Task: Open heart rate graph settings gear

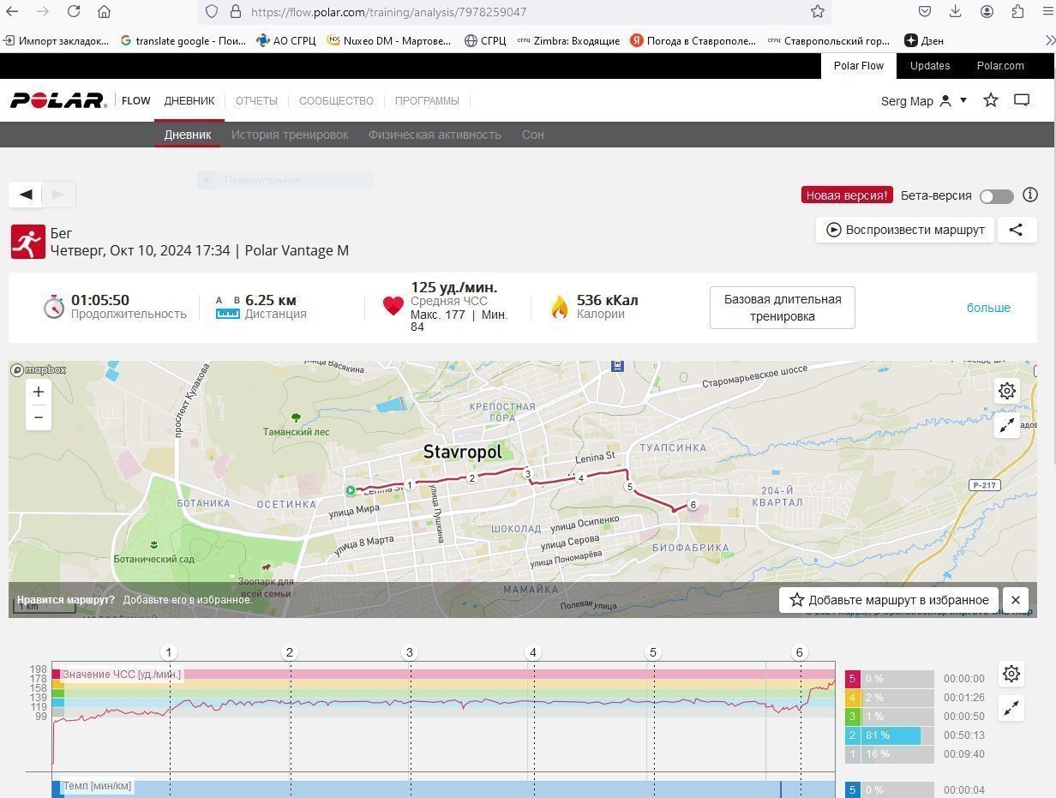Action: click(x=1011, y=674)
